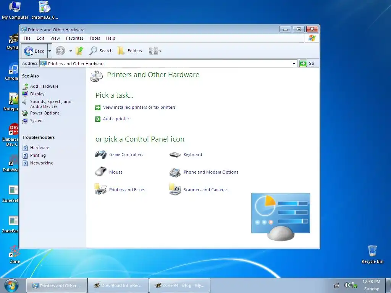Click the taskbar clock showing 12:38 PM
The height and width of the screenshot is (293, 391).
point(371,282)
